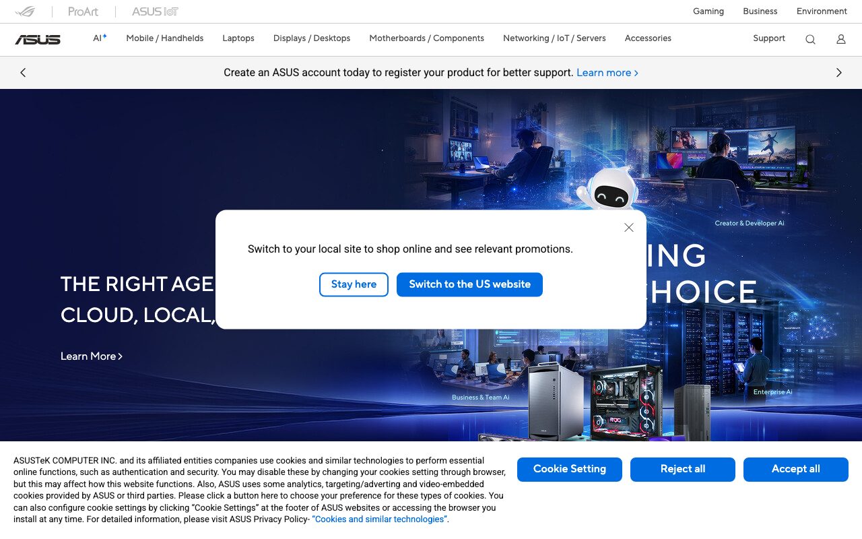Reject all cookies
Screen dimensions: 862x539
[x=683, y=469]
